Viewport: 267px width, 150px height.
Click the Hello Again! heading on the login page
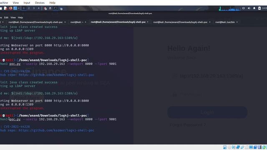point(189,48)
